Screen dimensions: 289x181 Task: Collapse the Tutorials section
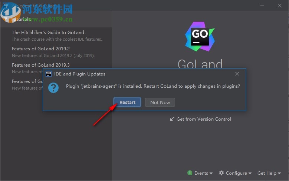click(x=6, y=19)
